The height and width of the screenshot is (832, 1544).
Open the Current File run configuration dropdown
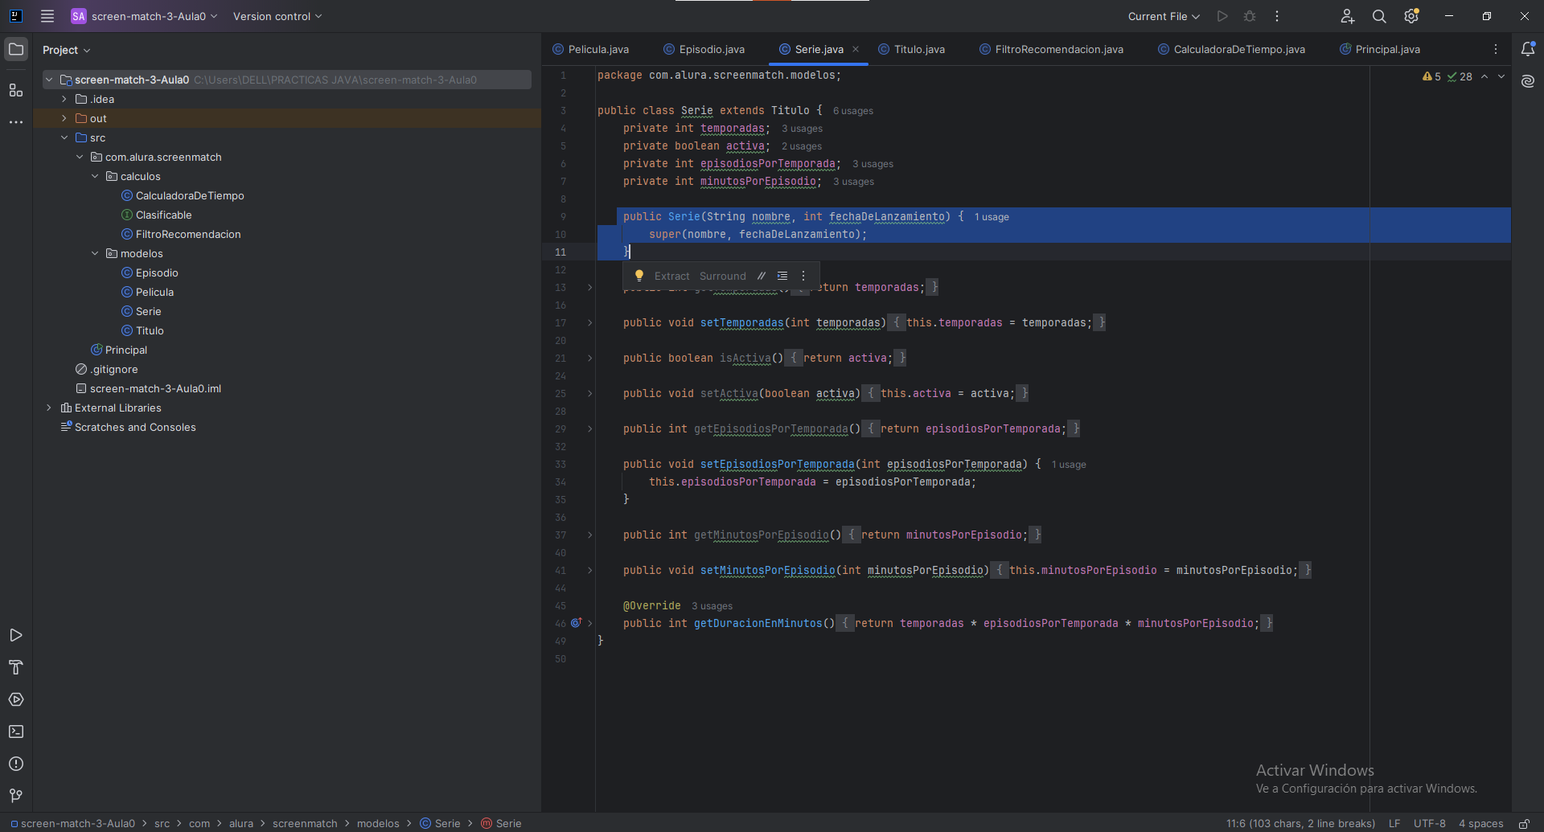1164,16
